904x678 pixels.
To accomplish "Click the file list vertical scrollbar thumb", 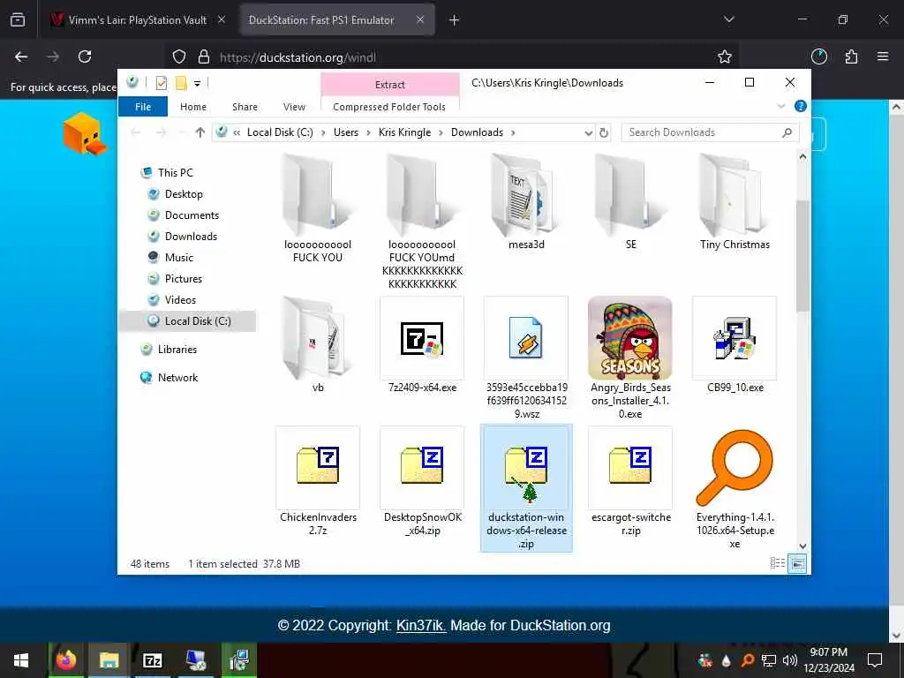I will [x=802, y=255].
